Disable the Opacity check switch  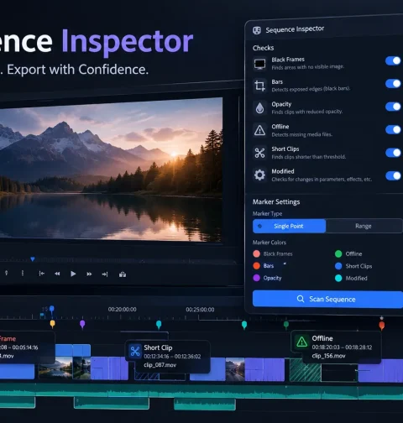pyautogui.click(x=393, y=107)
